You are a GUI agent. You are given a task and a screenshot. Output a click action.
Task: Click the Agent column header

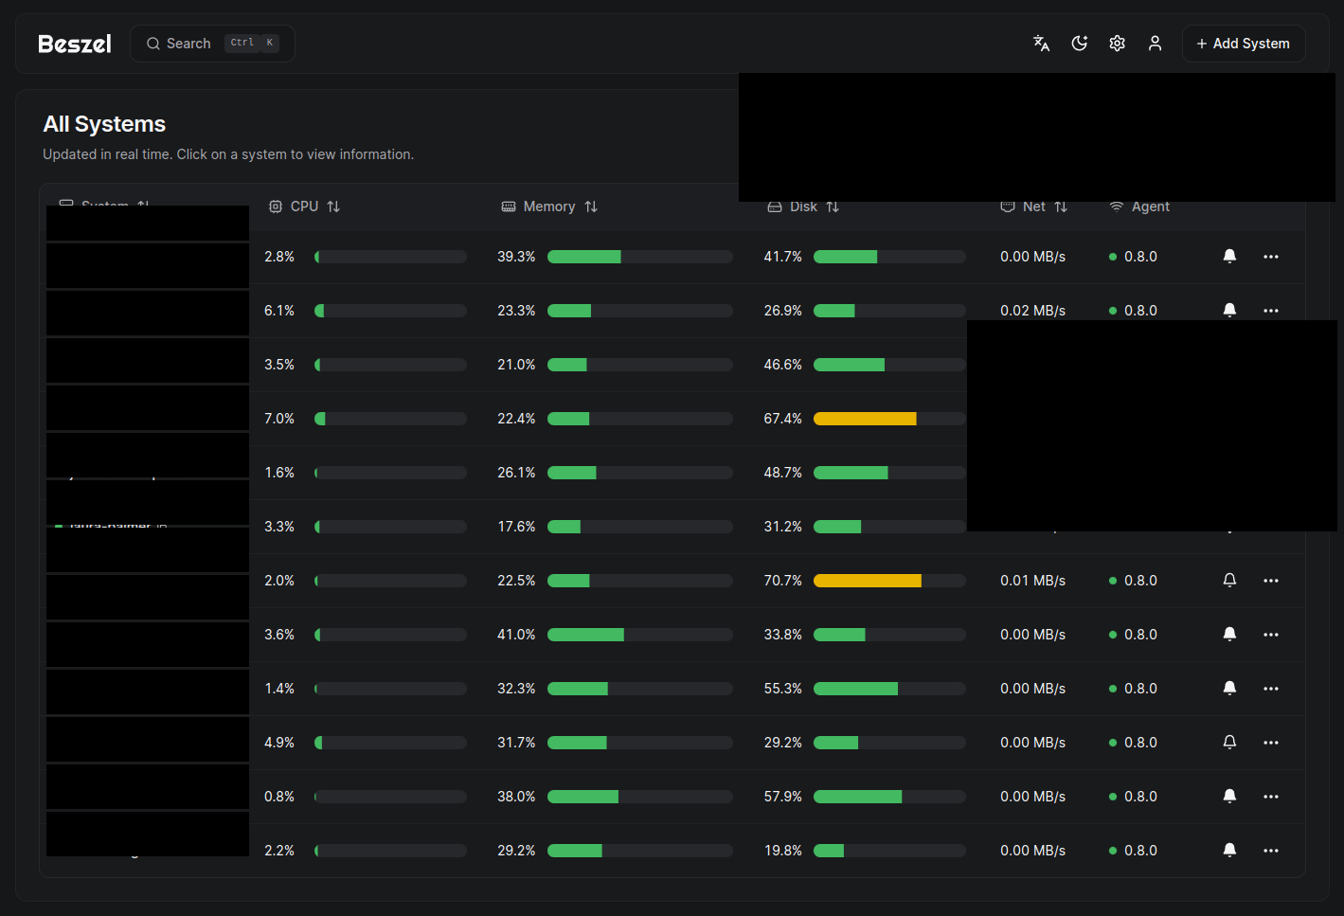[1140, 207]
